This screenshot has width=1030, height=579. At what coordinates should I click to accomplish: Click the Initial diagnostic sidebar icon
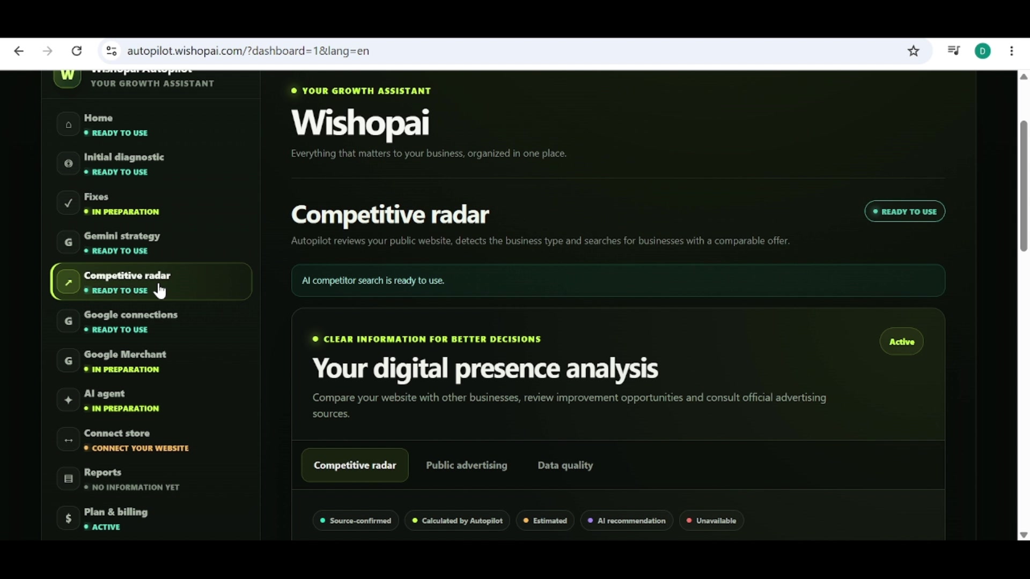(68, 164)
